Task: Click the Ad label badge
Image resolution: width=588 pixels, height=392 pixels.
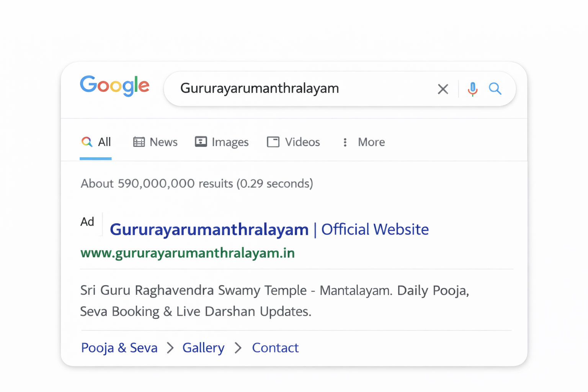Action: click(87, 222)
